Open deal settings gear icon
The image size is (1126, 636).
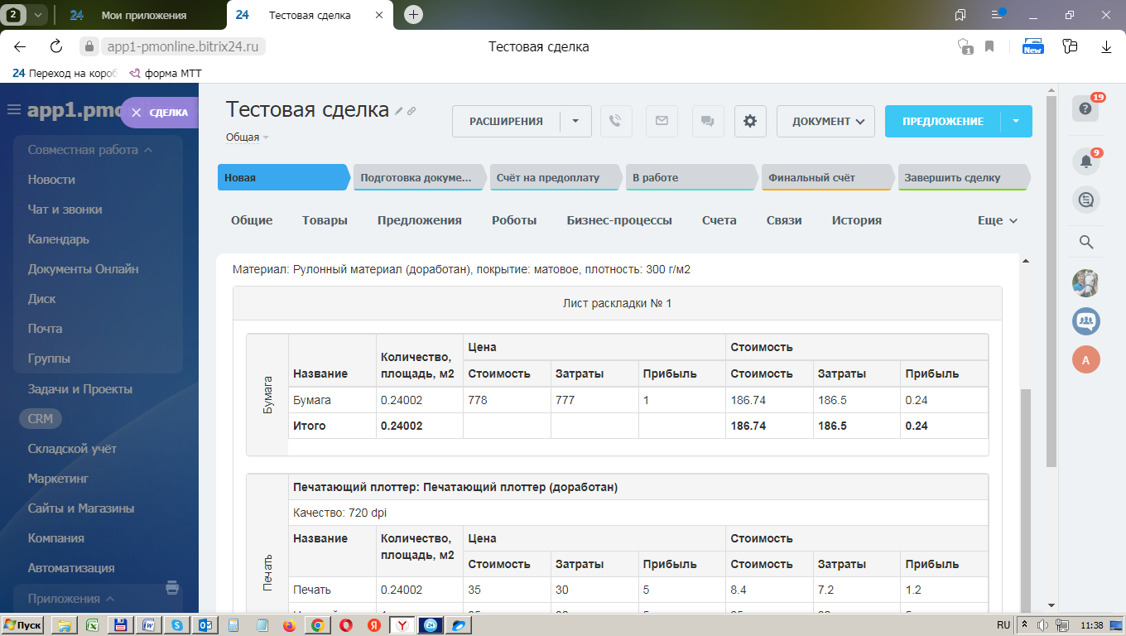coord(750,121)
